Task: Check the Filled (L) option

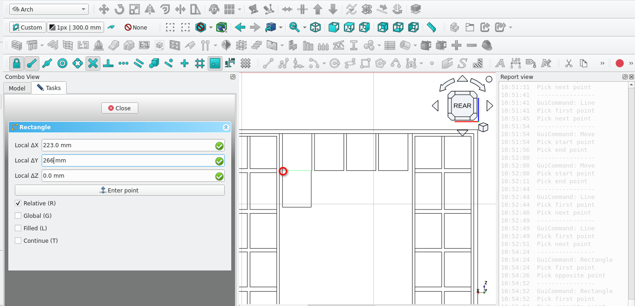Action: [18, 228]
